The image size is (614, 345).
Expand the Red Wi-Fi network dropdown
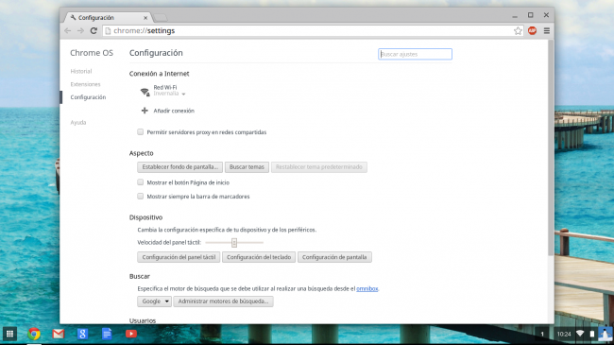(183, 94)
